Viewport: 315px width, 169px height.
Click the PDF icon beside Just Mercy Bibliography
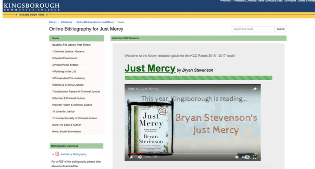(57, 154)
